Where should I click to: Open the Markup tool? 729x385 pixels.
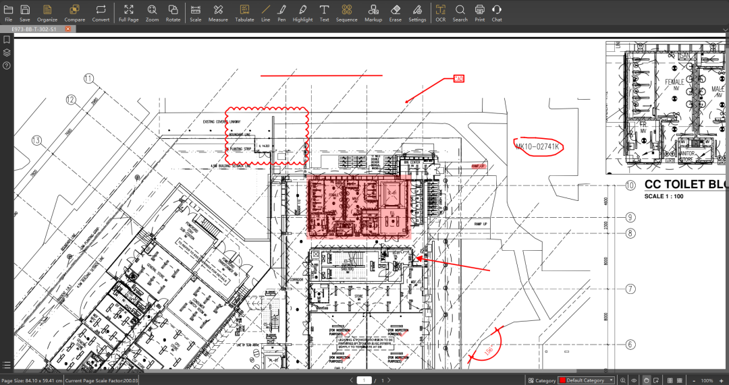(x=373, y=13)
